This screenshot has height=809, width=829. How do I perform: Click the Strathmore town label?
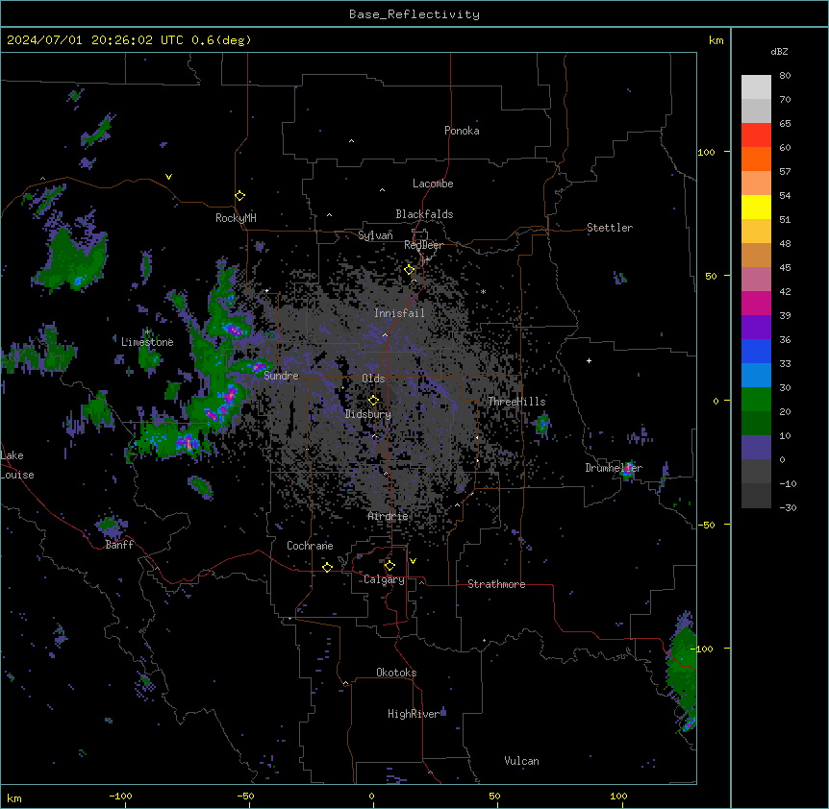(496, 584)
